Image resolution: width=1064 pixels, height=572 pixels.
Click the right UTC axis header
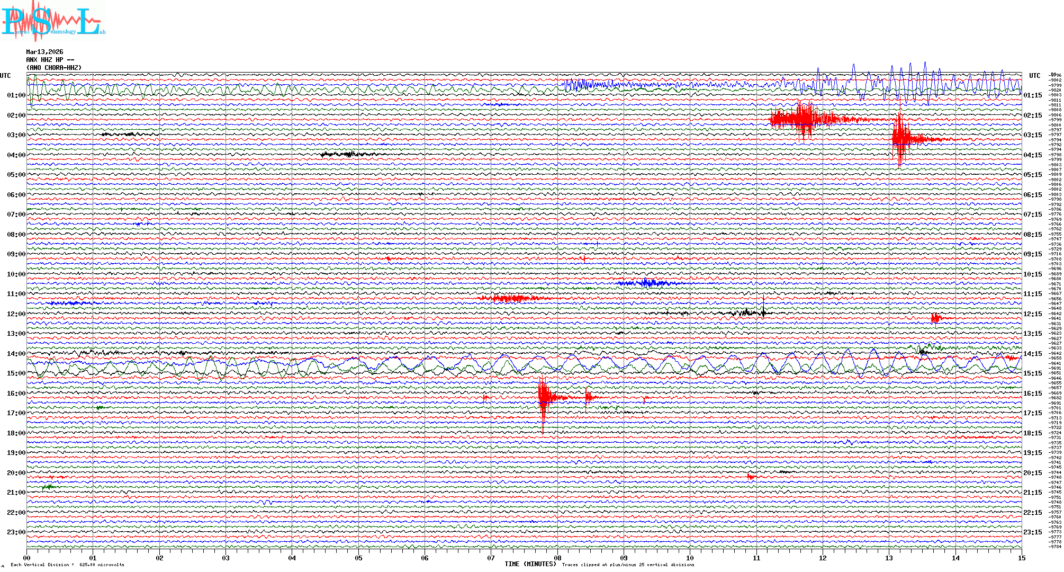coord(1034,76)
